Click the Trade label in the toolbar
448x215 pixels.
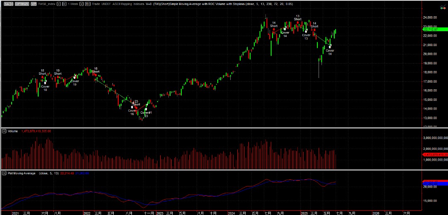click(x=96, y=4)
